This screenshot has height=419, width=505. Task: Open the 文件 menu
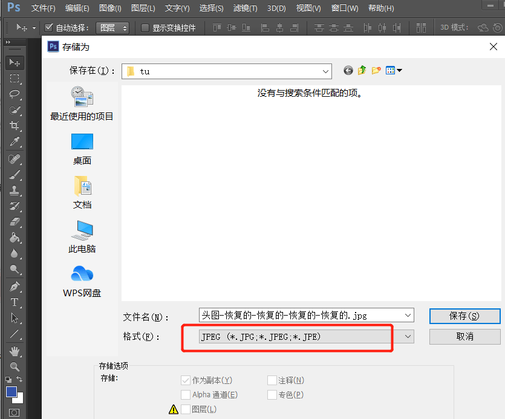click(x=43, y=8)
